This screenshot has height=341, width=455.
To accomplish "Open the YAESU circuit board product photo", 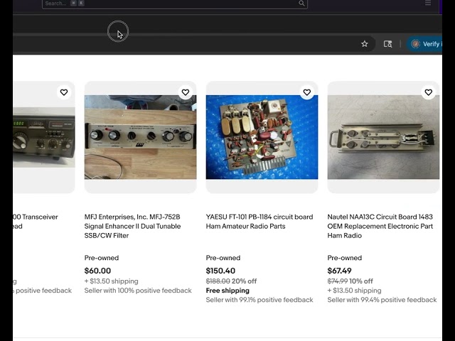I will click(x=262, y=137).
